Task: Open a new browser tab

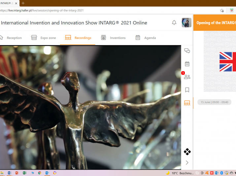Action: (x=23, y=3)
